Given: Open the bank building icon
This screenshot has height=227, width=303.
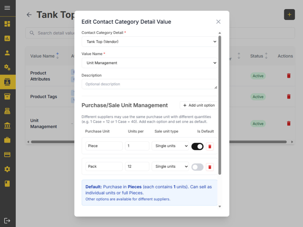Looking at the screenshot, I should tap(7, 125).
